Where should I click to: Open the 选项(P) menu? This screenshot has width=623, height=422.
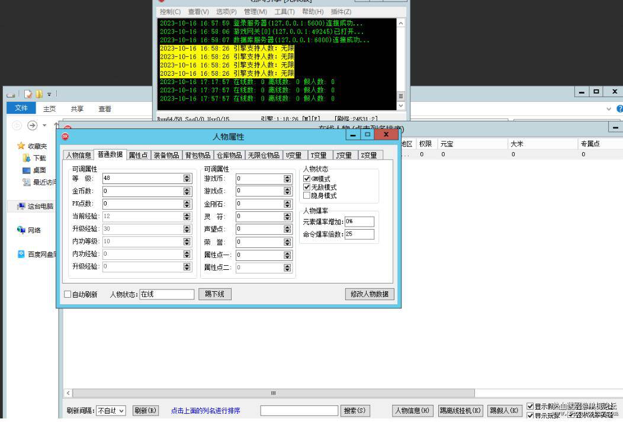click(x=226, y=12)
